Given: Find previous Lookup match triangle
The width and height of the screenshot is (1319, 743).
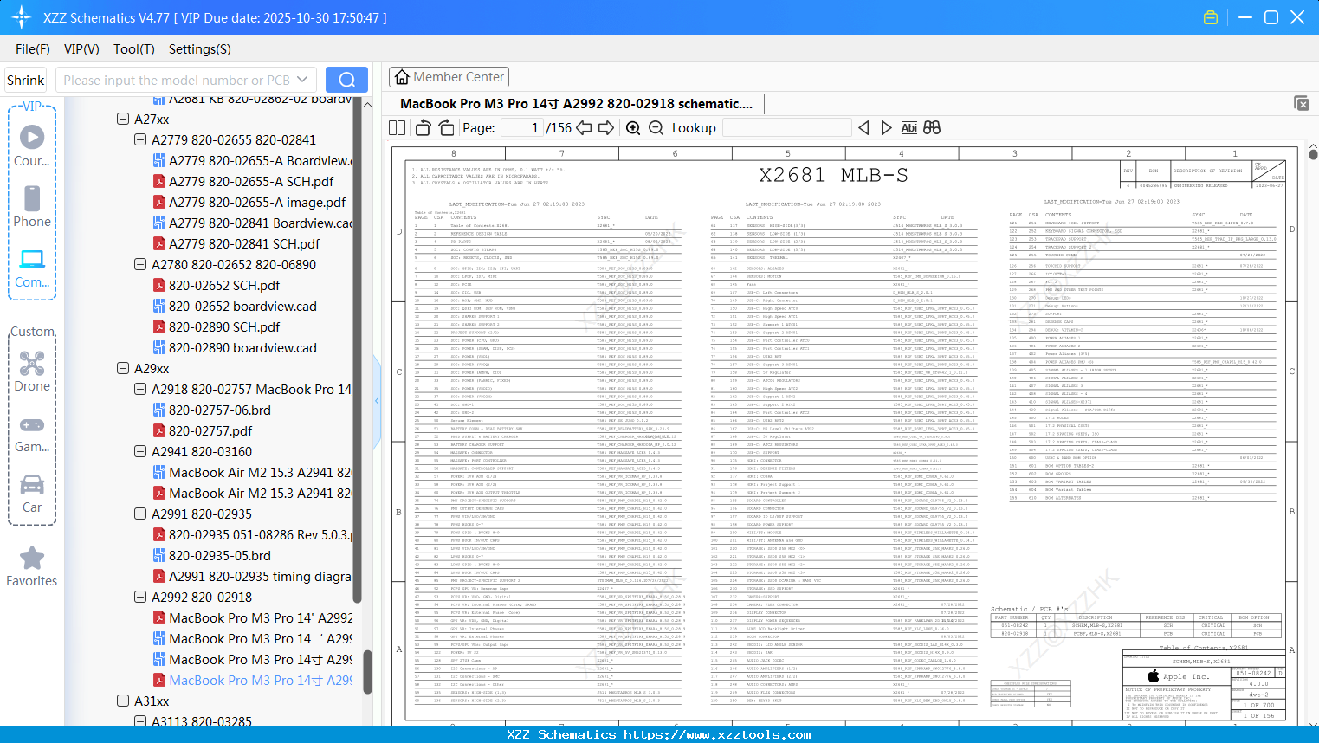Looking at the screenshot, I should pos(863,127).
